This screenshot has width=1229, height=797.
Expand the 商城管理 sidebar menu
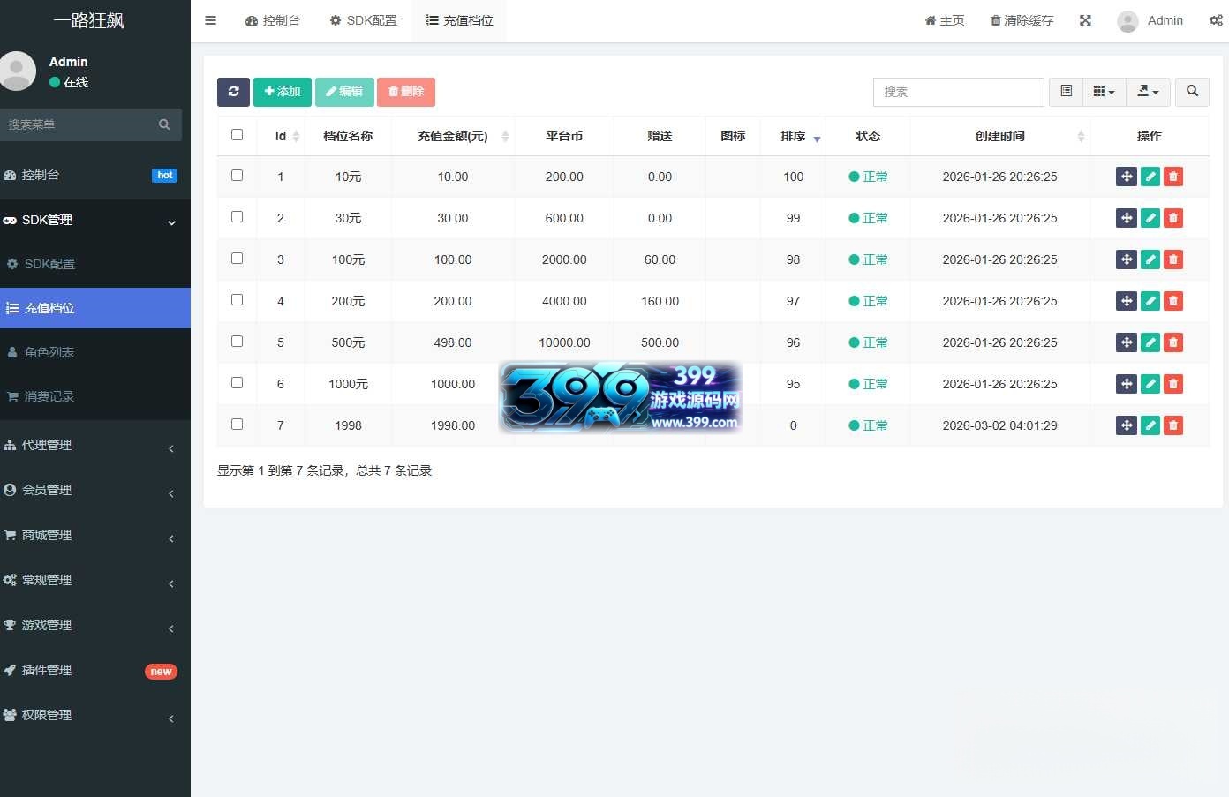coord(95,536)
